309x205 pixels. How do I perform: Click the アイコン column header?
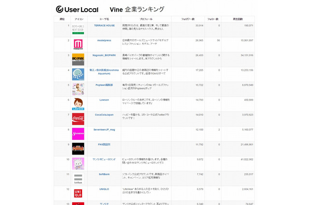(79, 19)
